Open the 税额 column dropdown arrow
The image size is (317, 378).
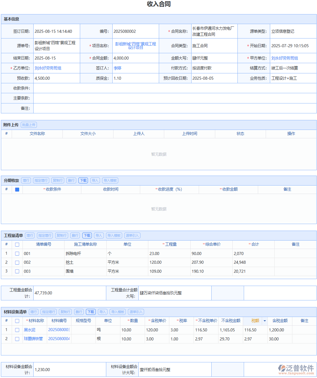pos(264,321)
